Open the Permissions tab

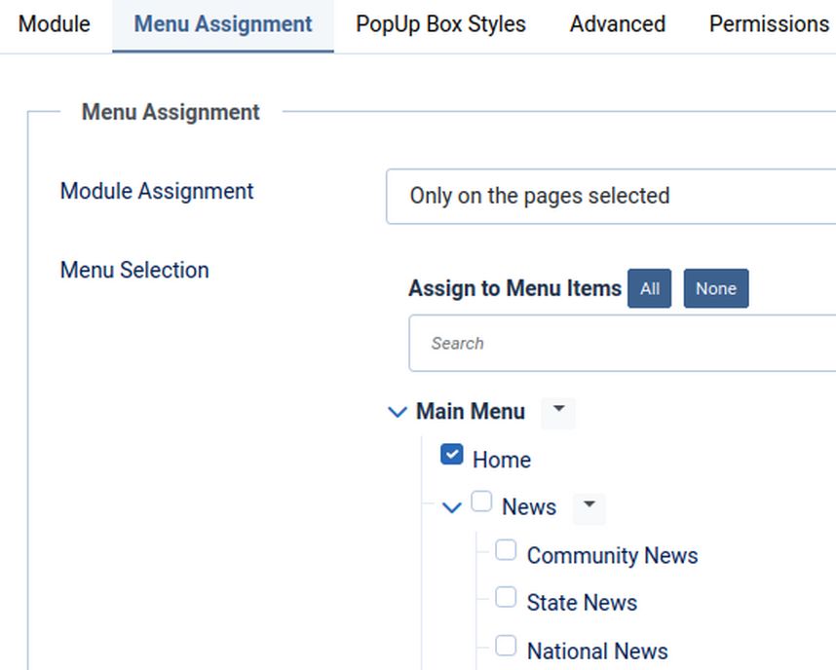[769, 24]
